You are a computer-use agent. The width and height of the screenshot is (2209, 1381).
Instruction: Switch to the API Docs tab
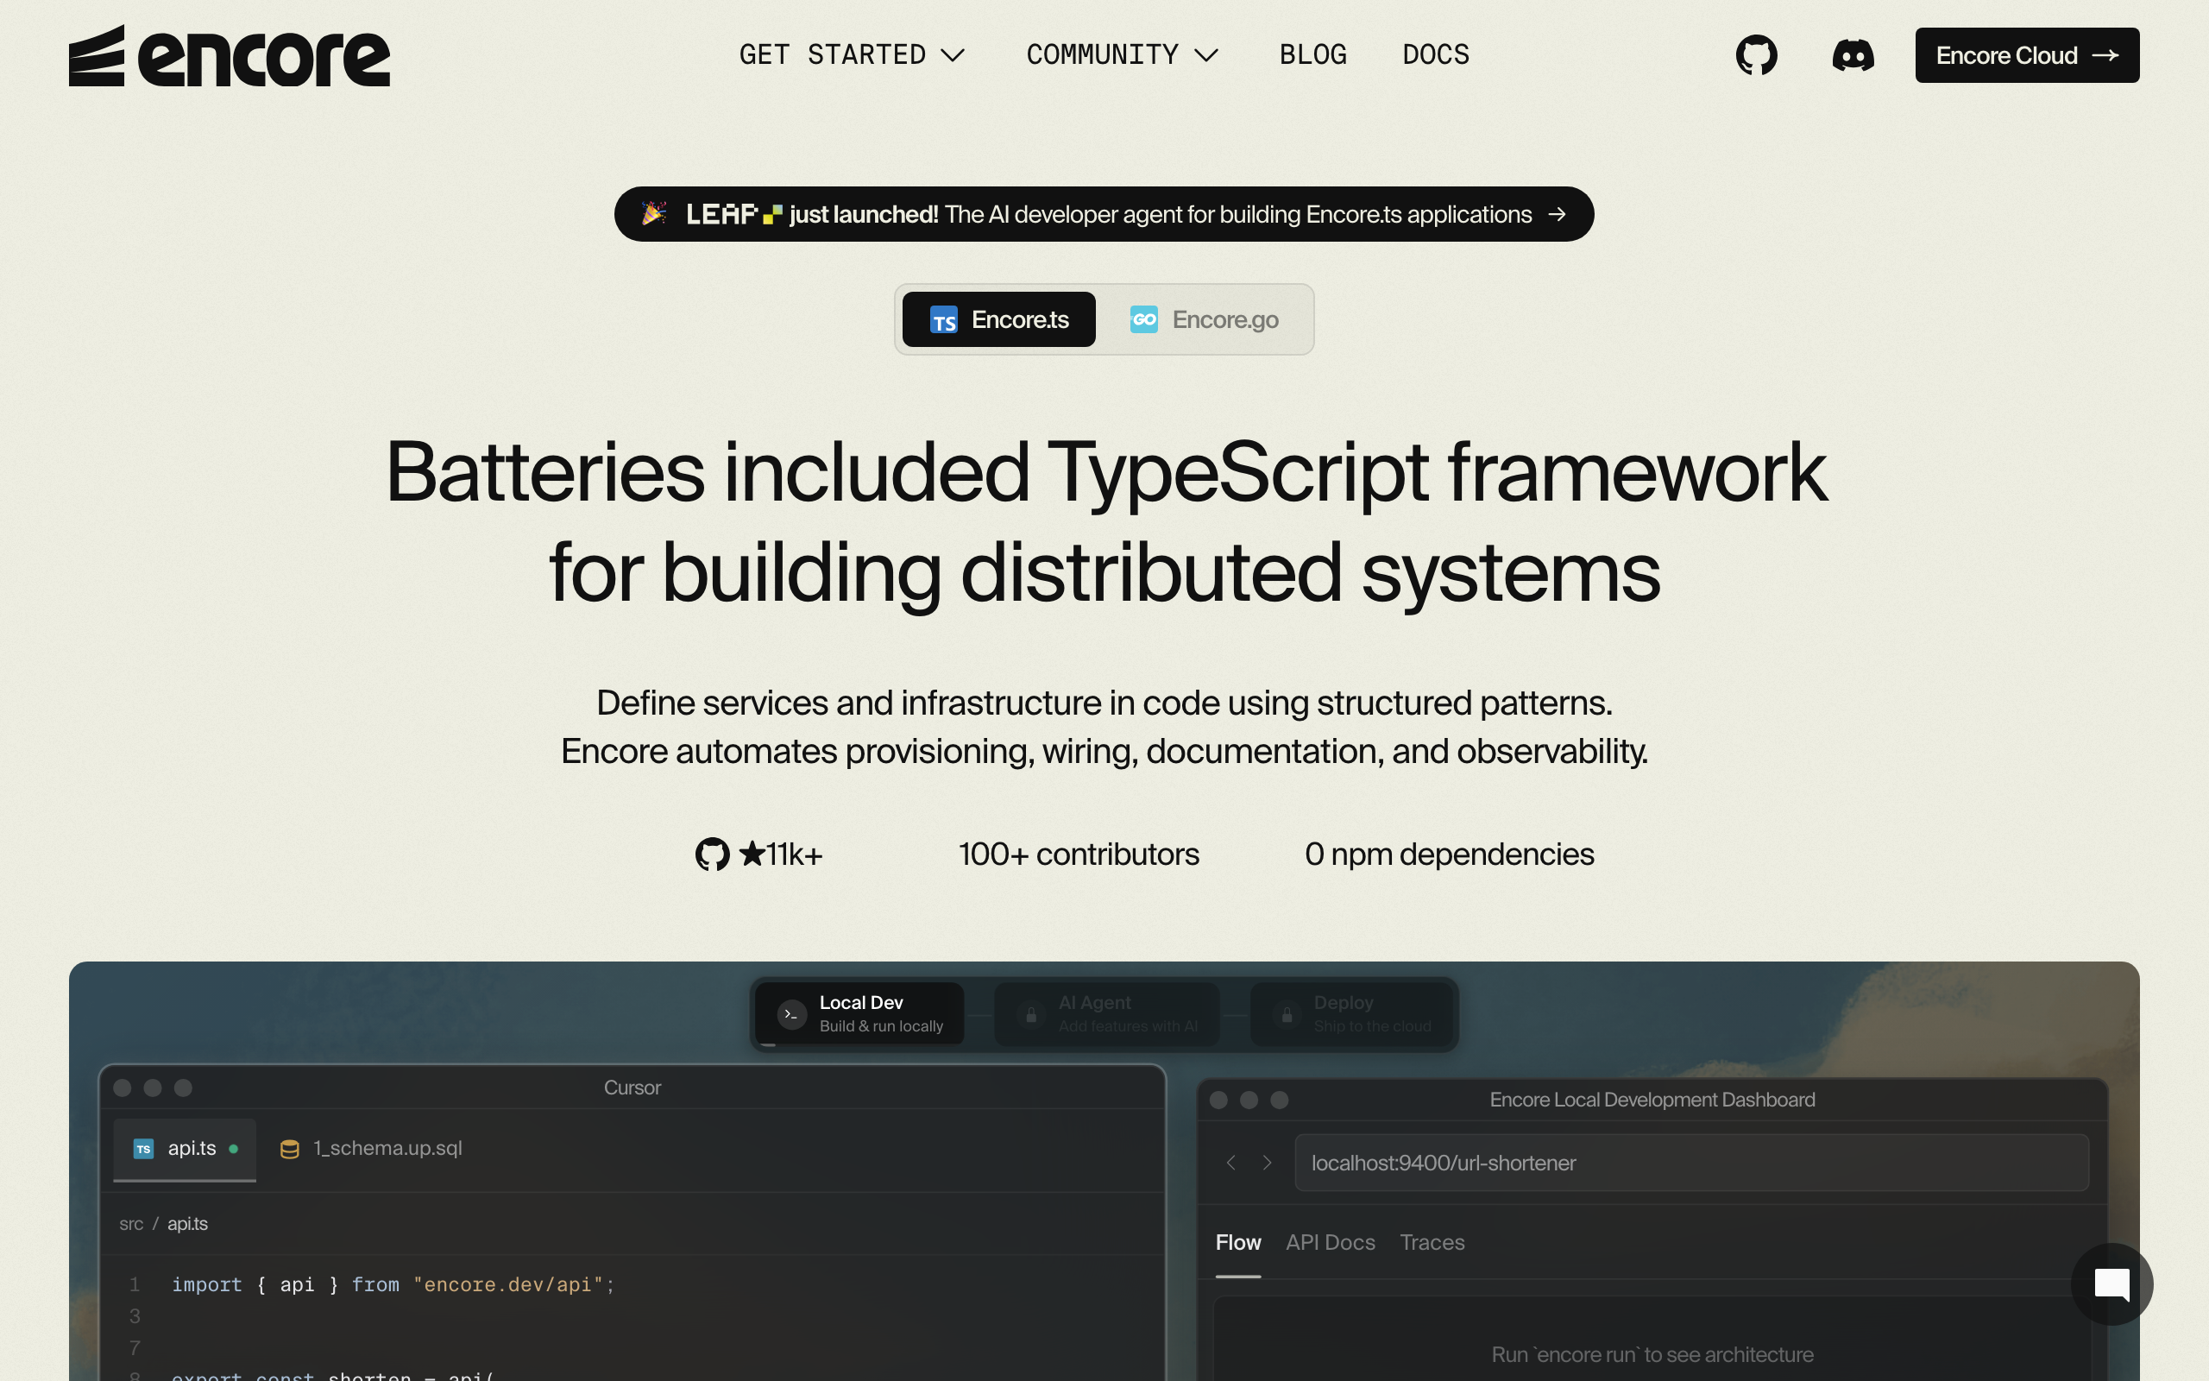point(1329,1242)
